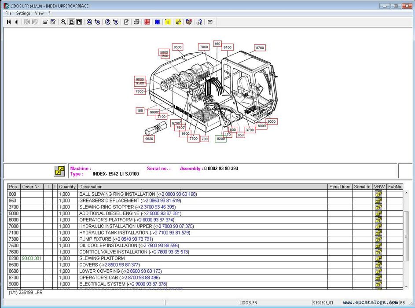Open the View menu
Image resolution: width=415 pixels, height=308 pixels.
pos(39,13)
